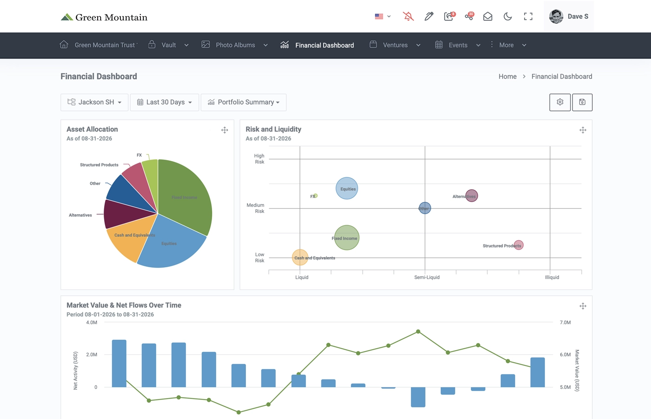
Task: Click the Financial Dashboard page title
Action: click(x=99, y=76)
